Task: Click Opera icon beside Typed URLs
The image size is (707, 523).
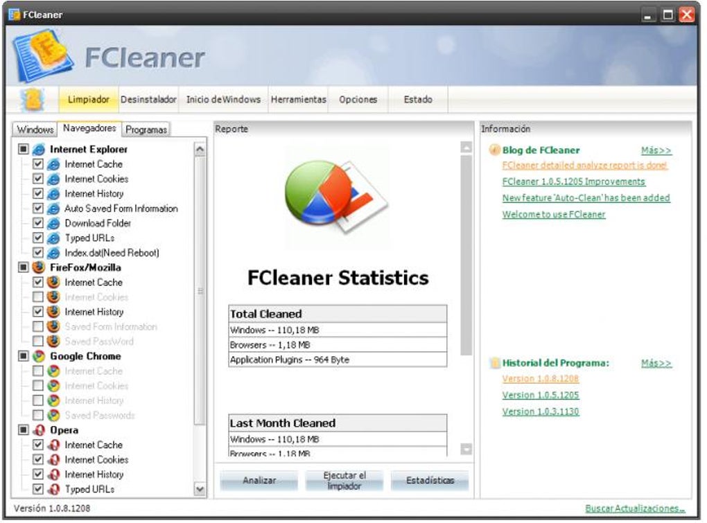Action: 53,489
